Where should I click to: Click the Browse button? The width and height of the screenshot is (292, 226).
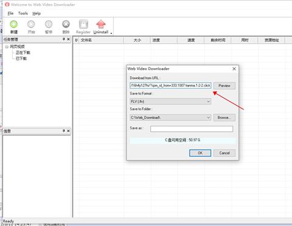pos(224,118)
